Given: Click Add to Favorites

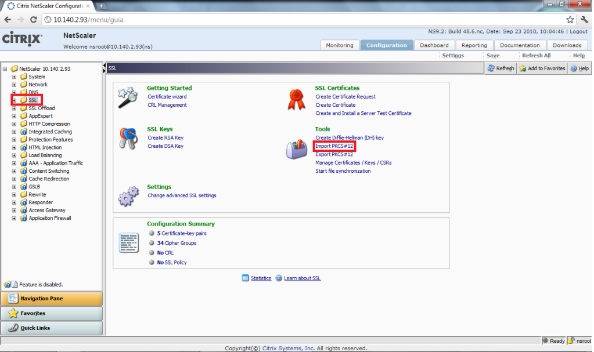Looking at the screenshot, I should pyautogui.click(x=542, y=68).
